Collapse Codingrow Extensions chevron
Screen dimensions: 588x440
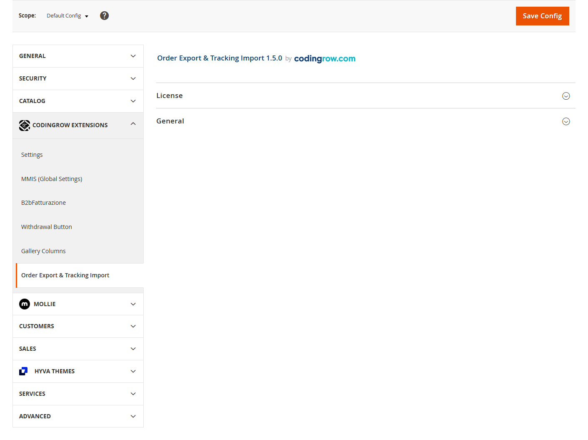coord(133,123)
